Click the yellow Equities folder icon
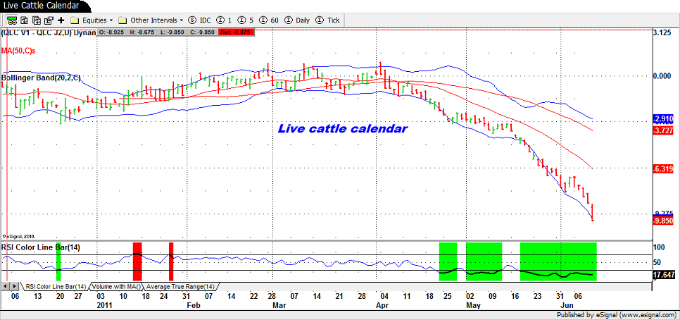The image size is (680, 320). pyautogui.click(x=75, y=20)
